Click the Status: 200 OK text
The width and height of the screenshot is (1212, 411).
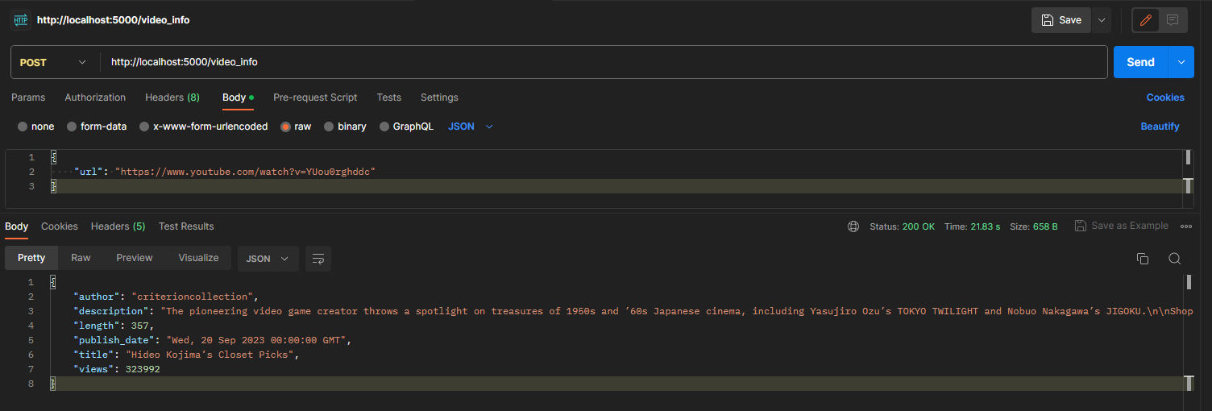(903, 226)
